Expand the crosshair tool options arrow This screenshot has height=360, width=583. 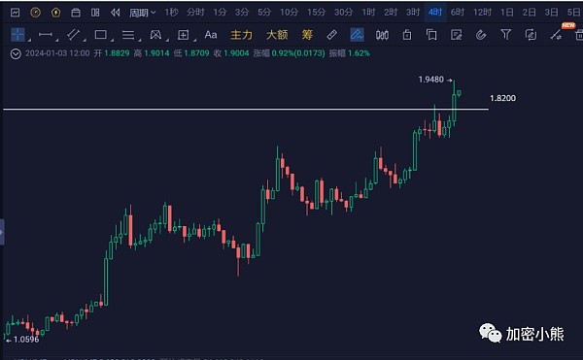[29, 40]
